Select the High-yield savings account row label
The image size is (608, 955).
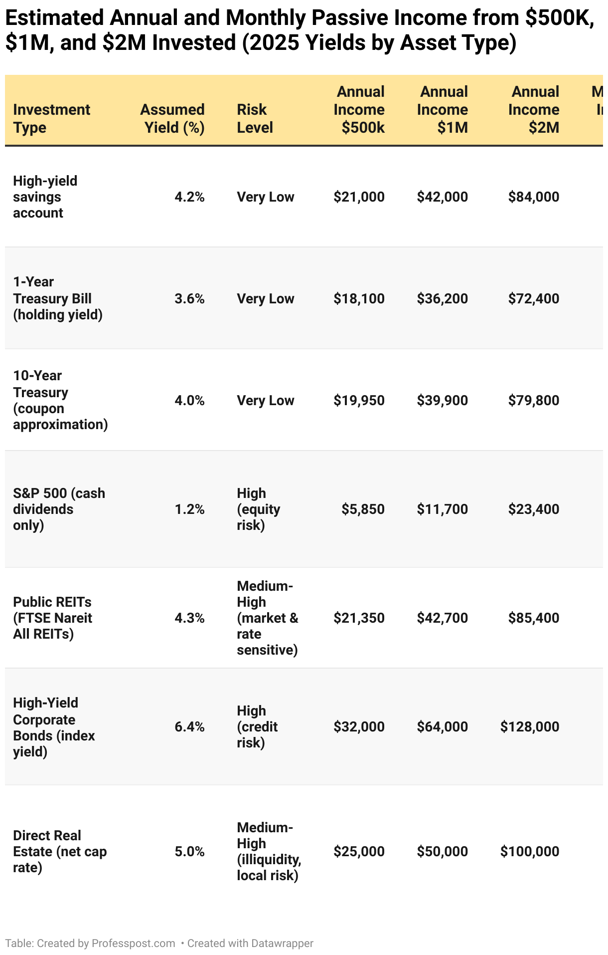(x=45, y=197)
